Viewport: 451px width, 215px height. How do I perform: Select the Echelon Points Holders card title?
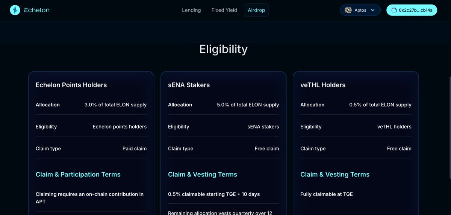point(71,85)
